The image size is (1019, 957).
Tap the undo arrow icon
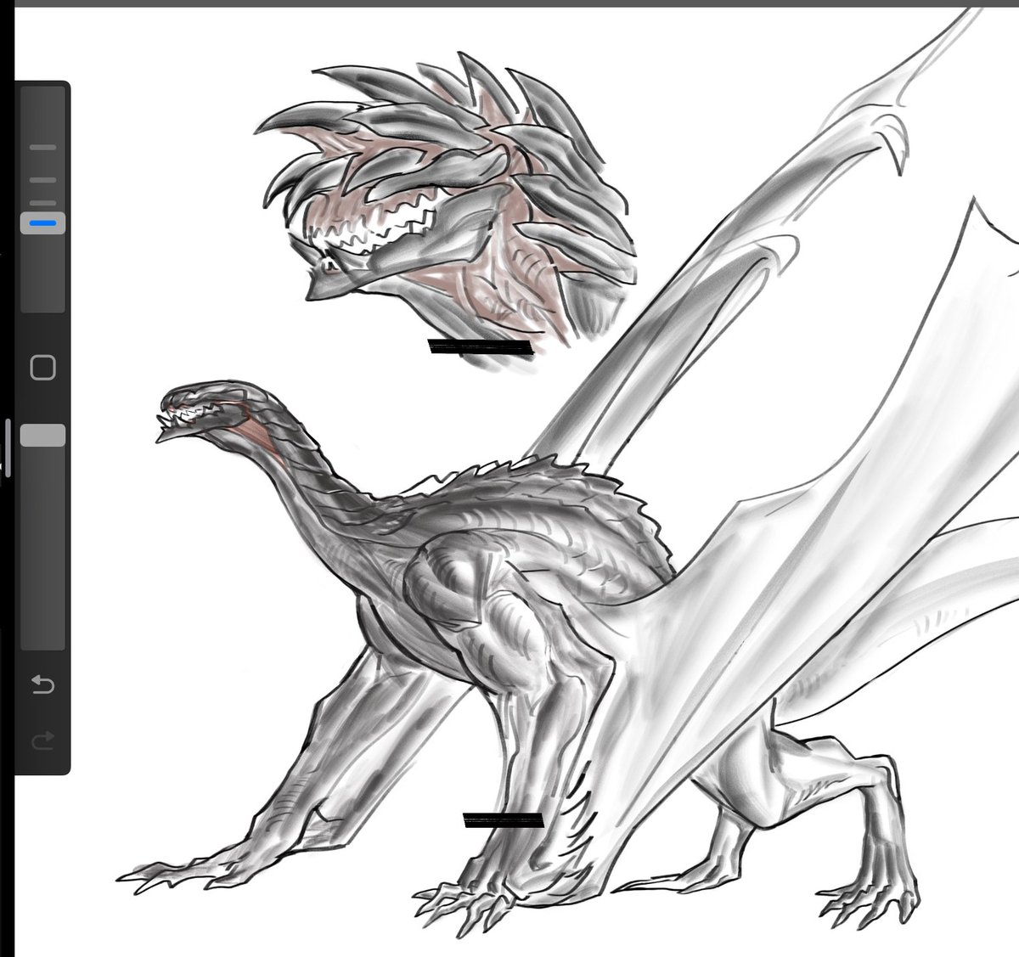coord(42,684)
